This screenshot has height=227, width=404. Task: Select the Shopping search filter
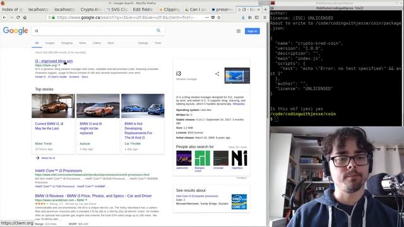coord(67,43)
